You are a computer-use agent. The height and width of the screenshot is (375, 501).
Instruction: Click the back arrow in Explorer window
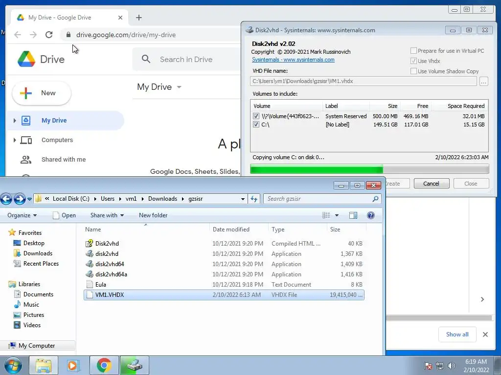tap(6, 199)
